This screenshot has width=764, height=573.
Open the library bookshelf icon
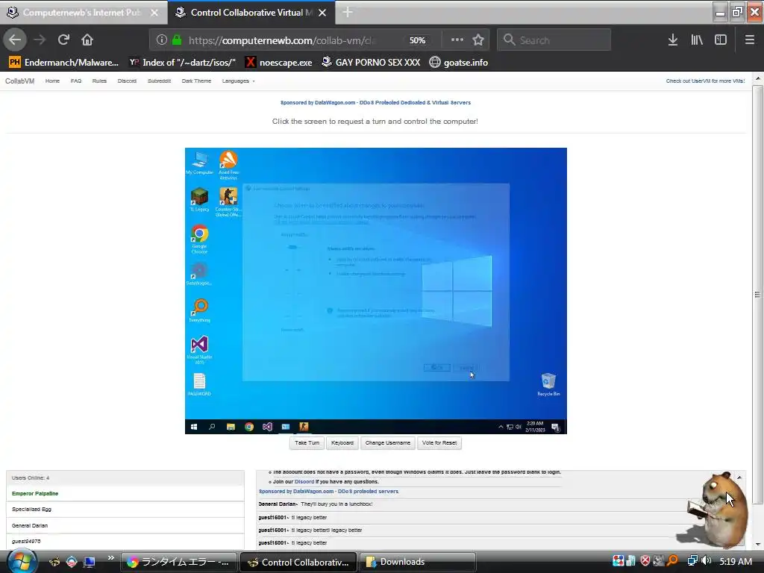click(697, 40)
